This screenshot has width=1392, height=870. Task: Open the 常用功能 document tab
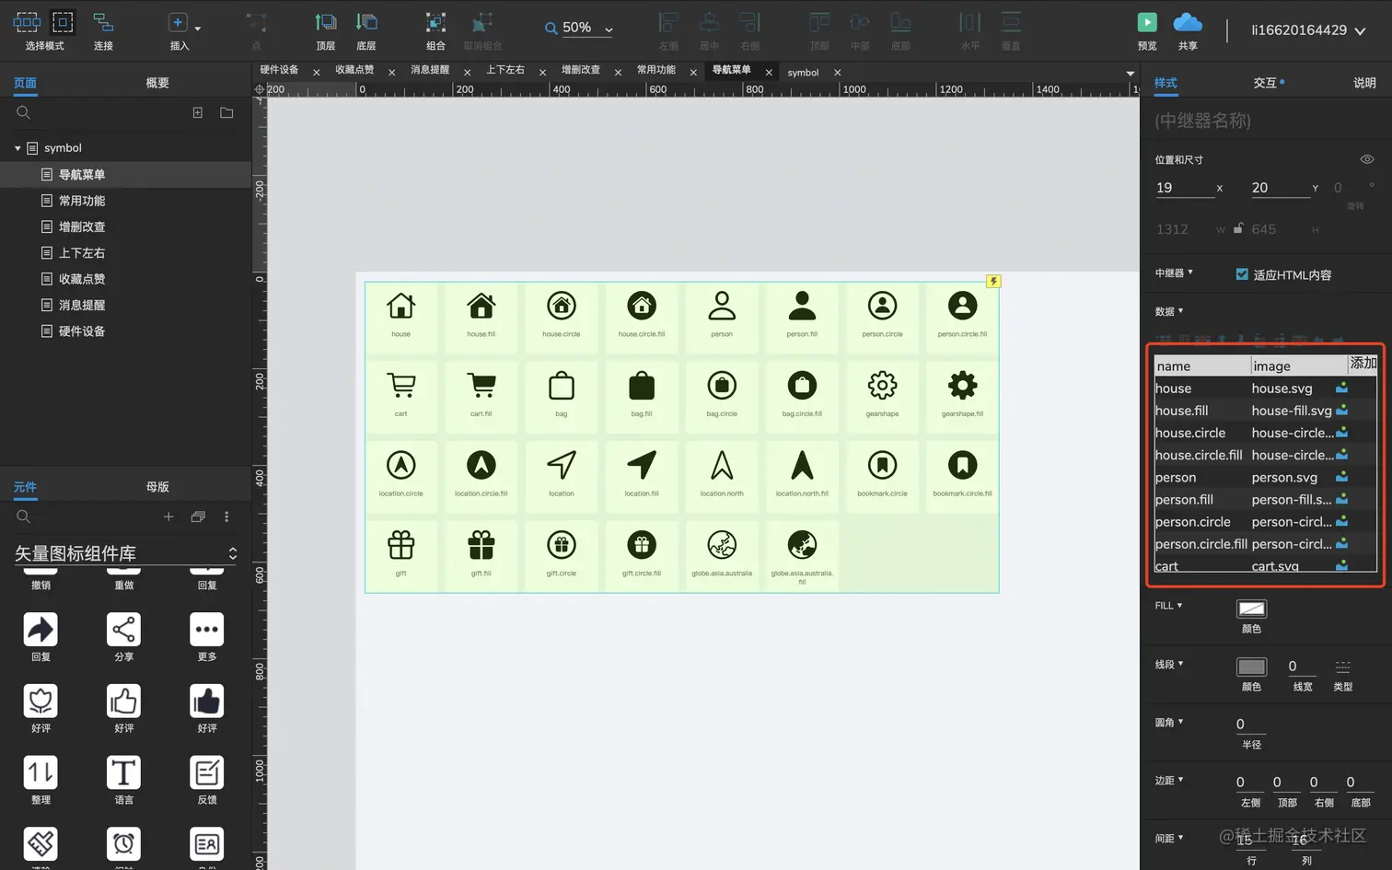pos(656,70)
